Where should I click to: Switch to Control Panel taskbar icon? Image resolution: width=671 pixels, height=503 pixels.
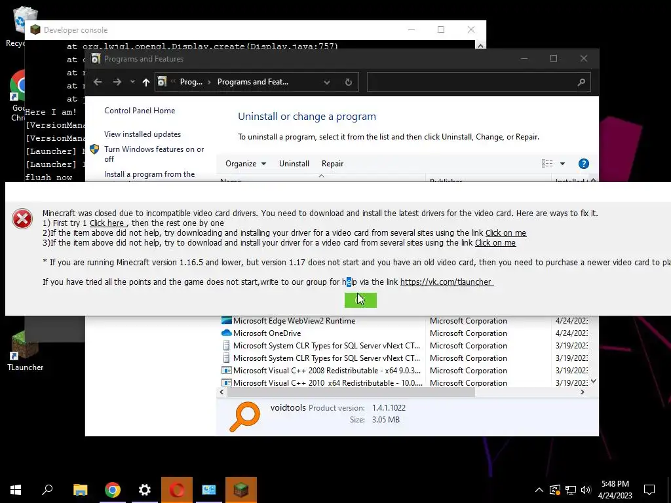209,490
